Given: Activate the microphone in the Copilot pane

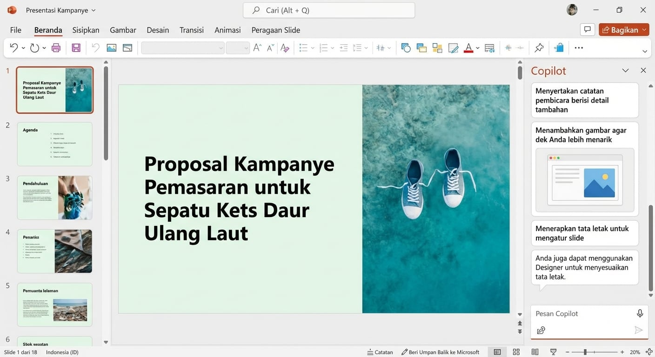Looking at the screenshot, I should pyautogui.click(x=640, y=313).
